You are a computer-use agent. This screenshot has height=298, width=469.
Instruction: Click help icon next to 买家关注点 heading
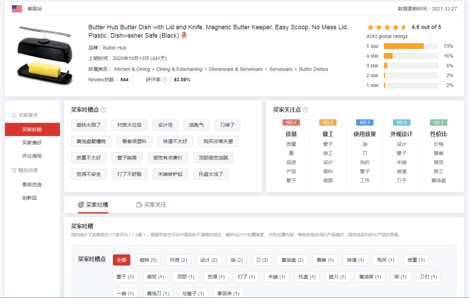305,110
